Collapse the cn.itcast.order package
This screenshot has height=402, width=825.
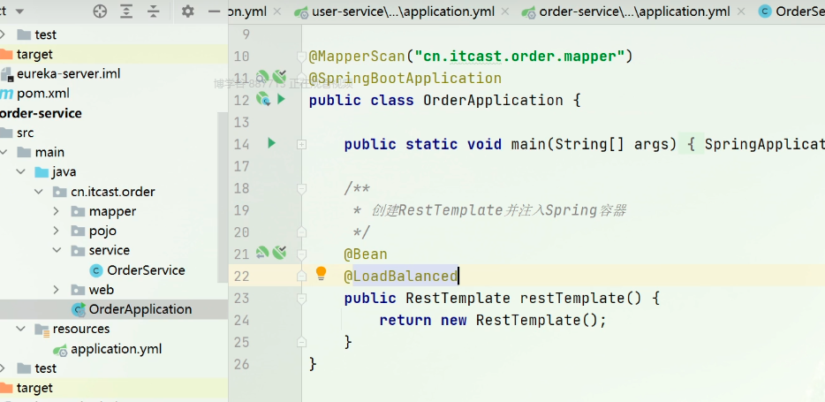tap(38, 192)
